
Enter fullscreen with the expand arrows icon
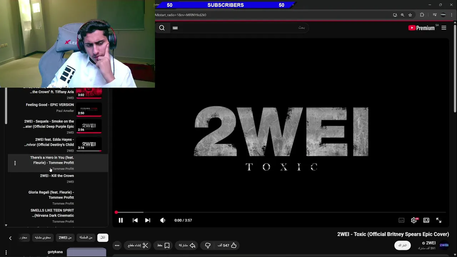tap(439, 220)
